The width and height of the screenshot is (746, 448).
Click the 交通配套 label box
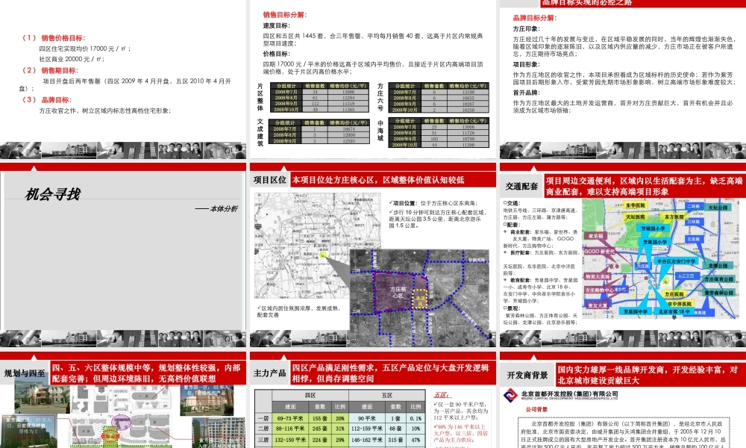(522, 186)
